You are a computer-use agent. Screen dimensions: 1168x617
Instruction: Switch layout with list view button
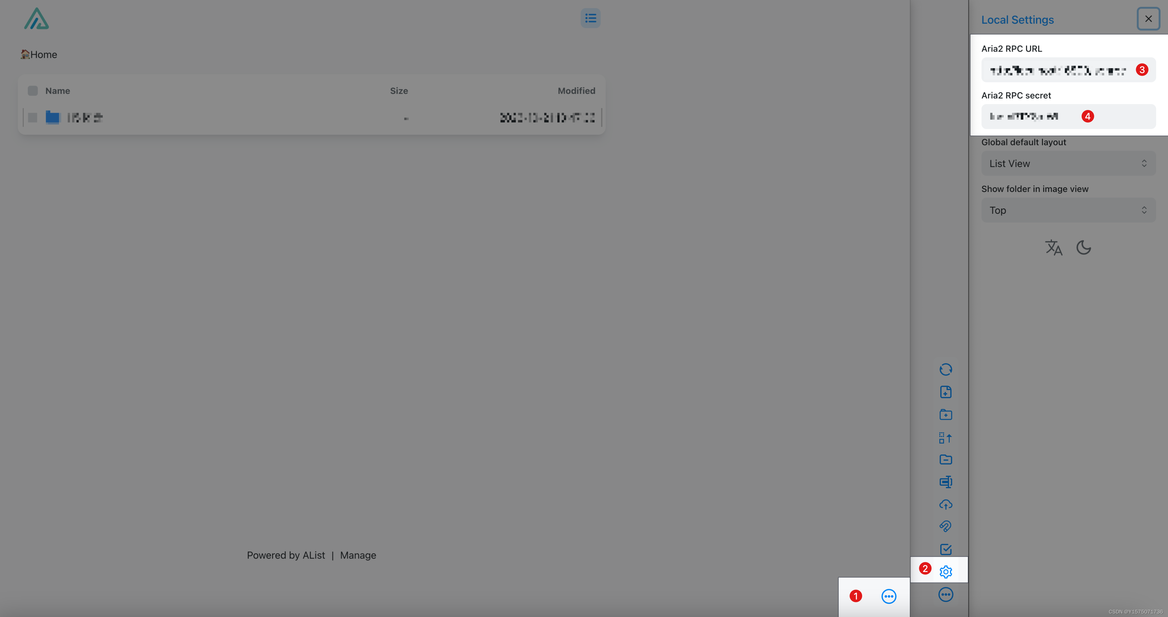[x=590, y=18]
